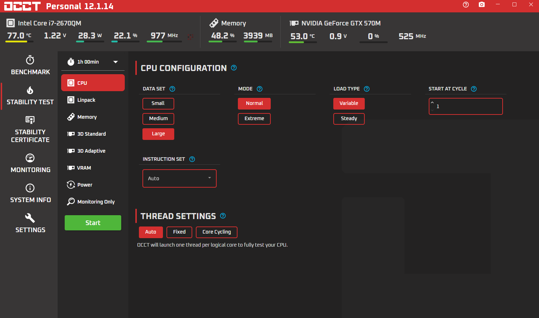Start the stability test
The width and height of the screenshot is (539, 318).
pyautogui.click(x=93, y=223)
